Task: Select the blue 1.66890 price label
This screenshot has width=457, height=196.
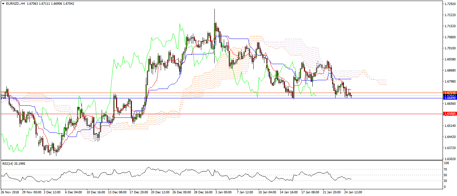Action: 449,98
